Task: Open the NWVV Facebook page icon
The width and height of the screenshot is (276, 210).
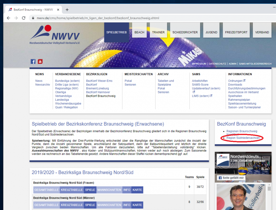Action: tap(33, 61)
